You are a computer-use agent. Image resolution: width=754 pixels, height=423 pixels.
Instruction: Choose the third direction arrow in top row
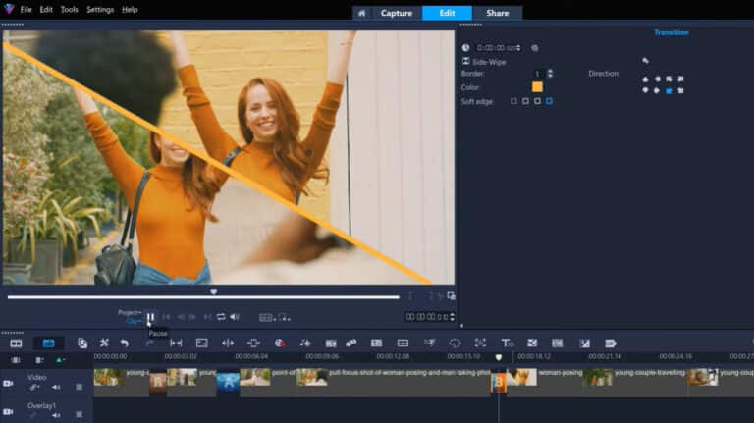(669, 79)
